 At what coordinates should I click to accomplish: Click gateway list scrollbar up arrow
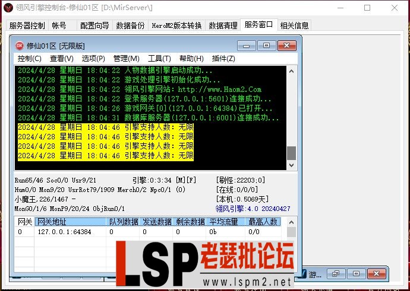coord(292,222)
